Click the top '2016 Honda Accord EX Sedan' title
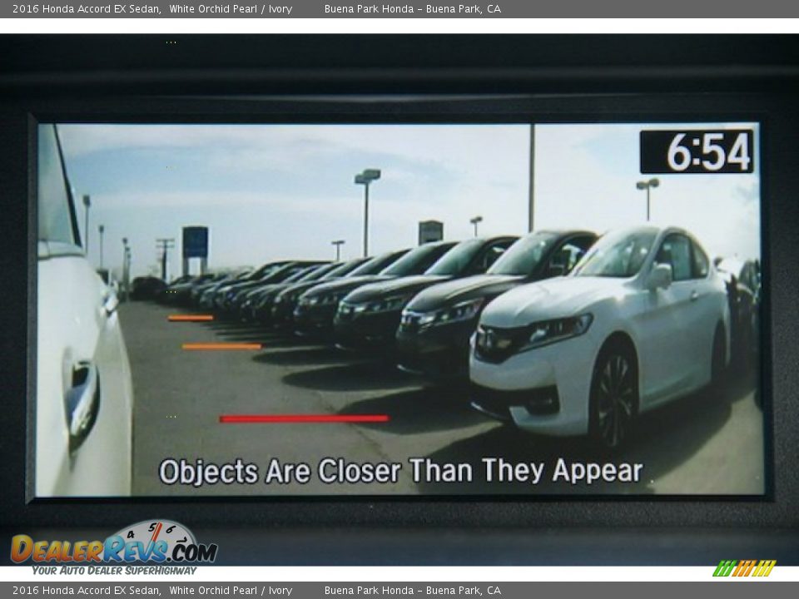The image size is (799, 599). click(87, 9)
